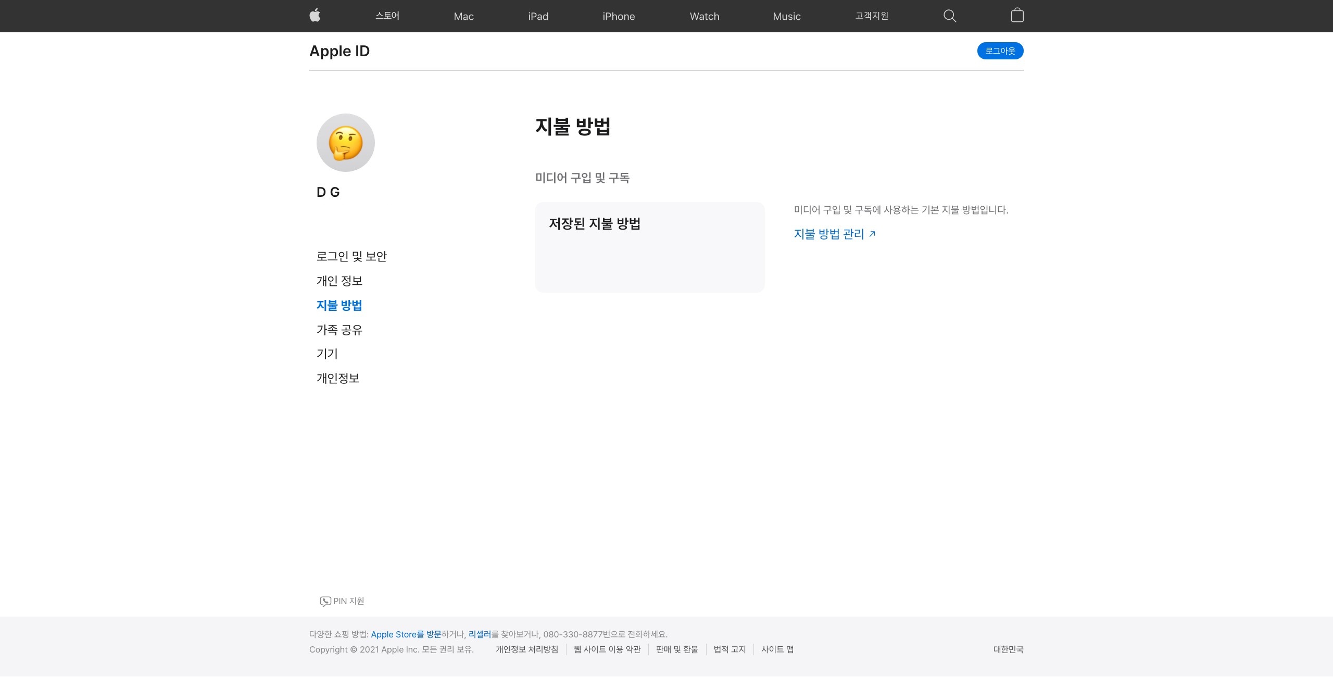Open Watch in the navigation bar

[x=704, y=16]
